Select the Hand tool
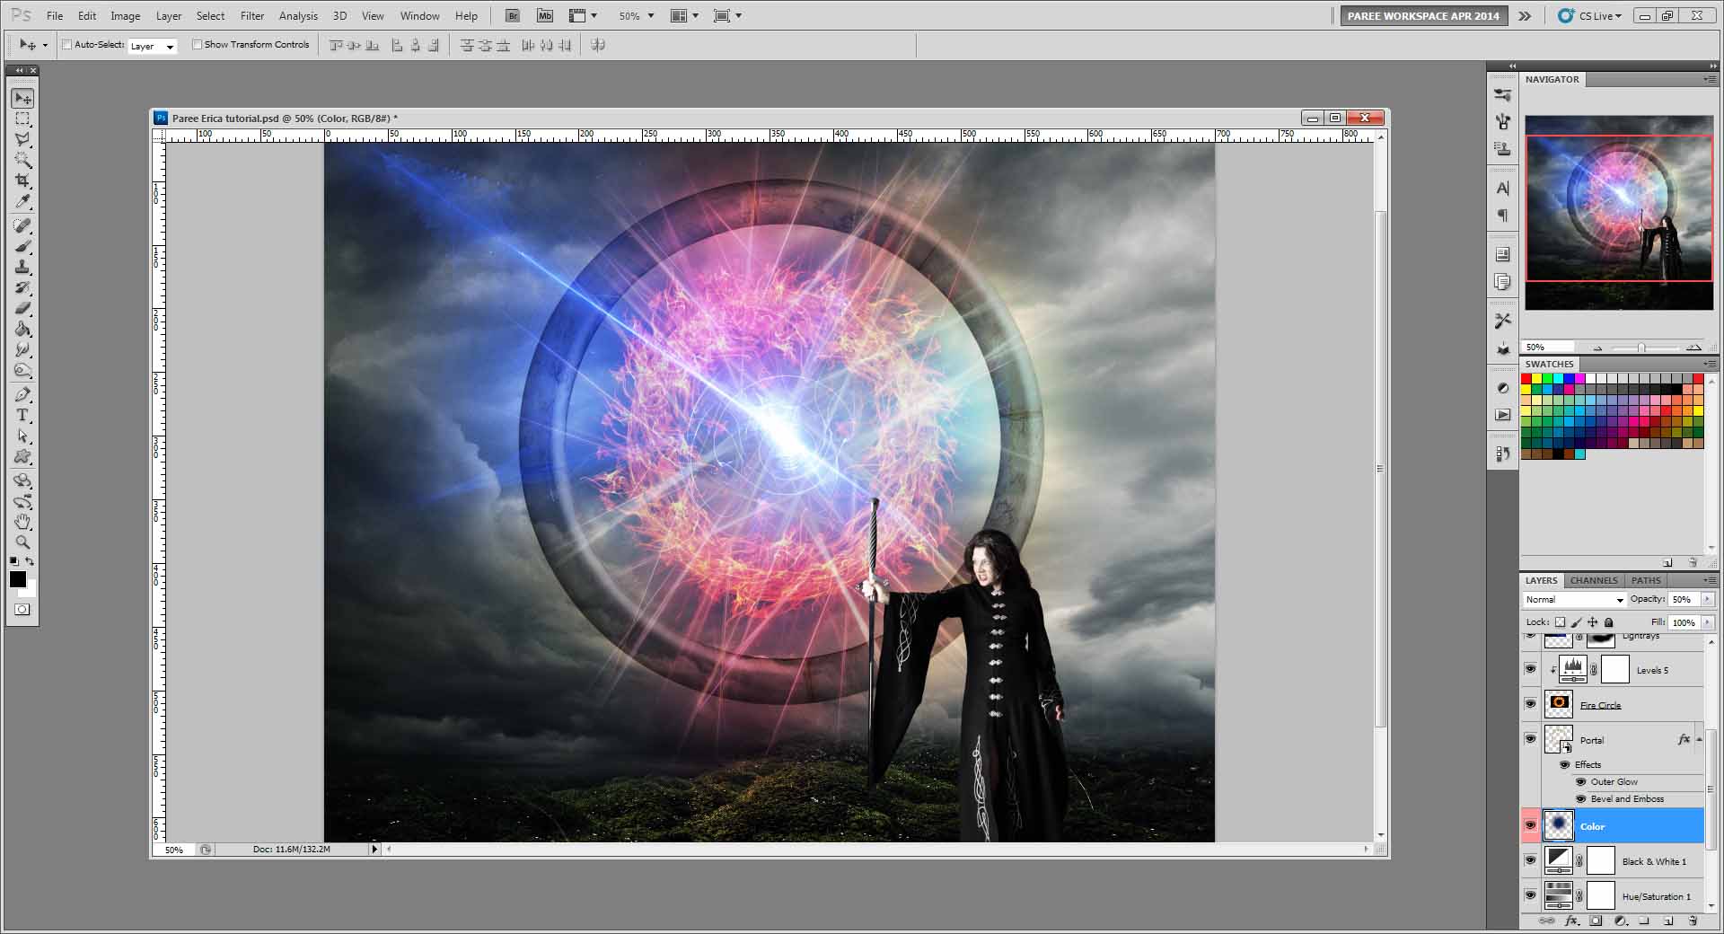 [22, 522]
